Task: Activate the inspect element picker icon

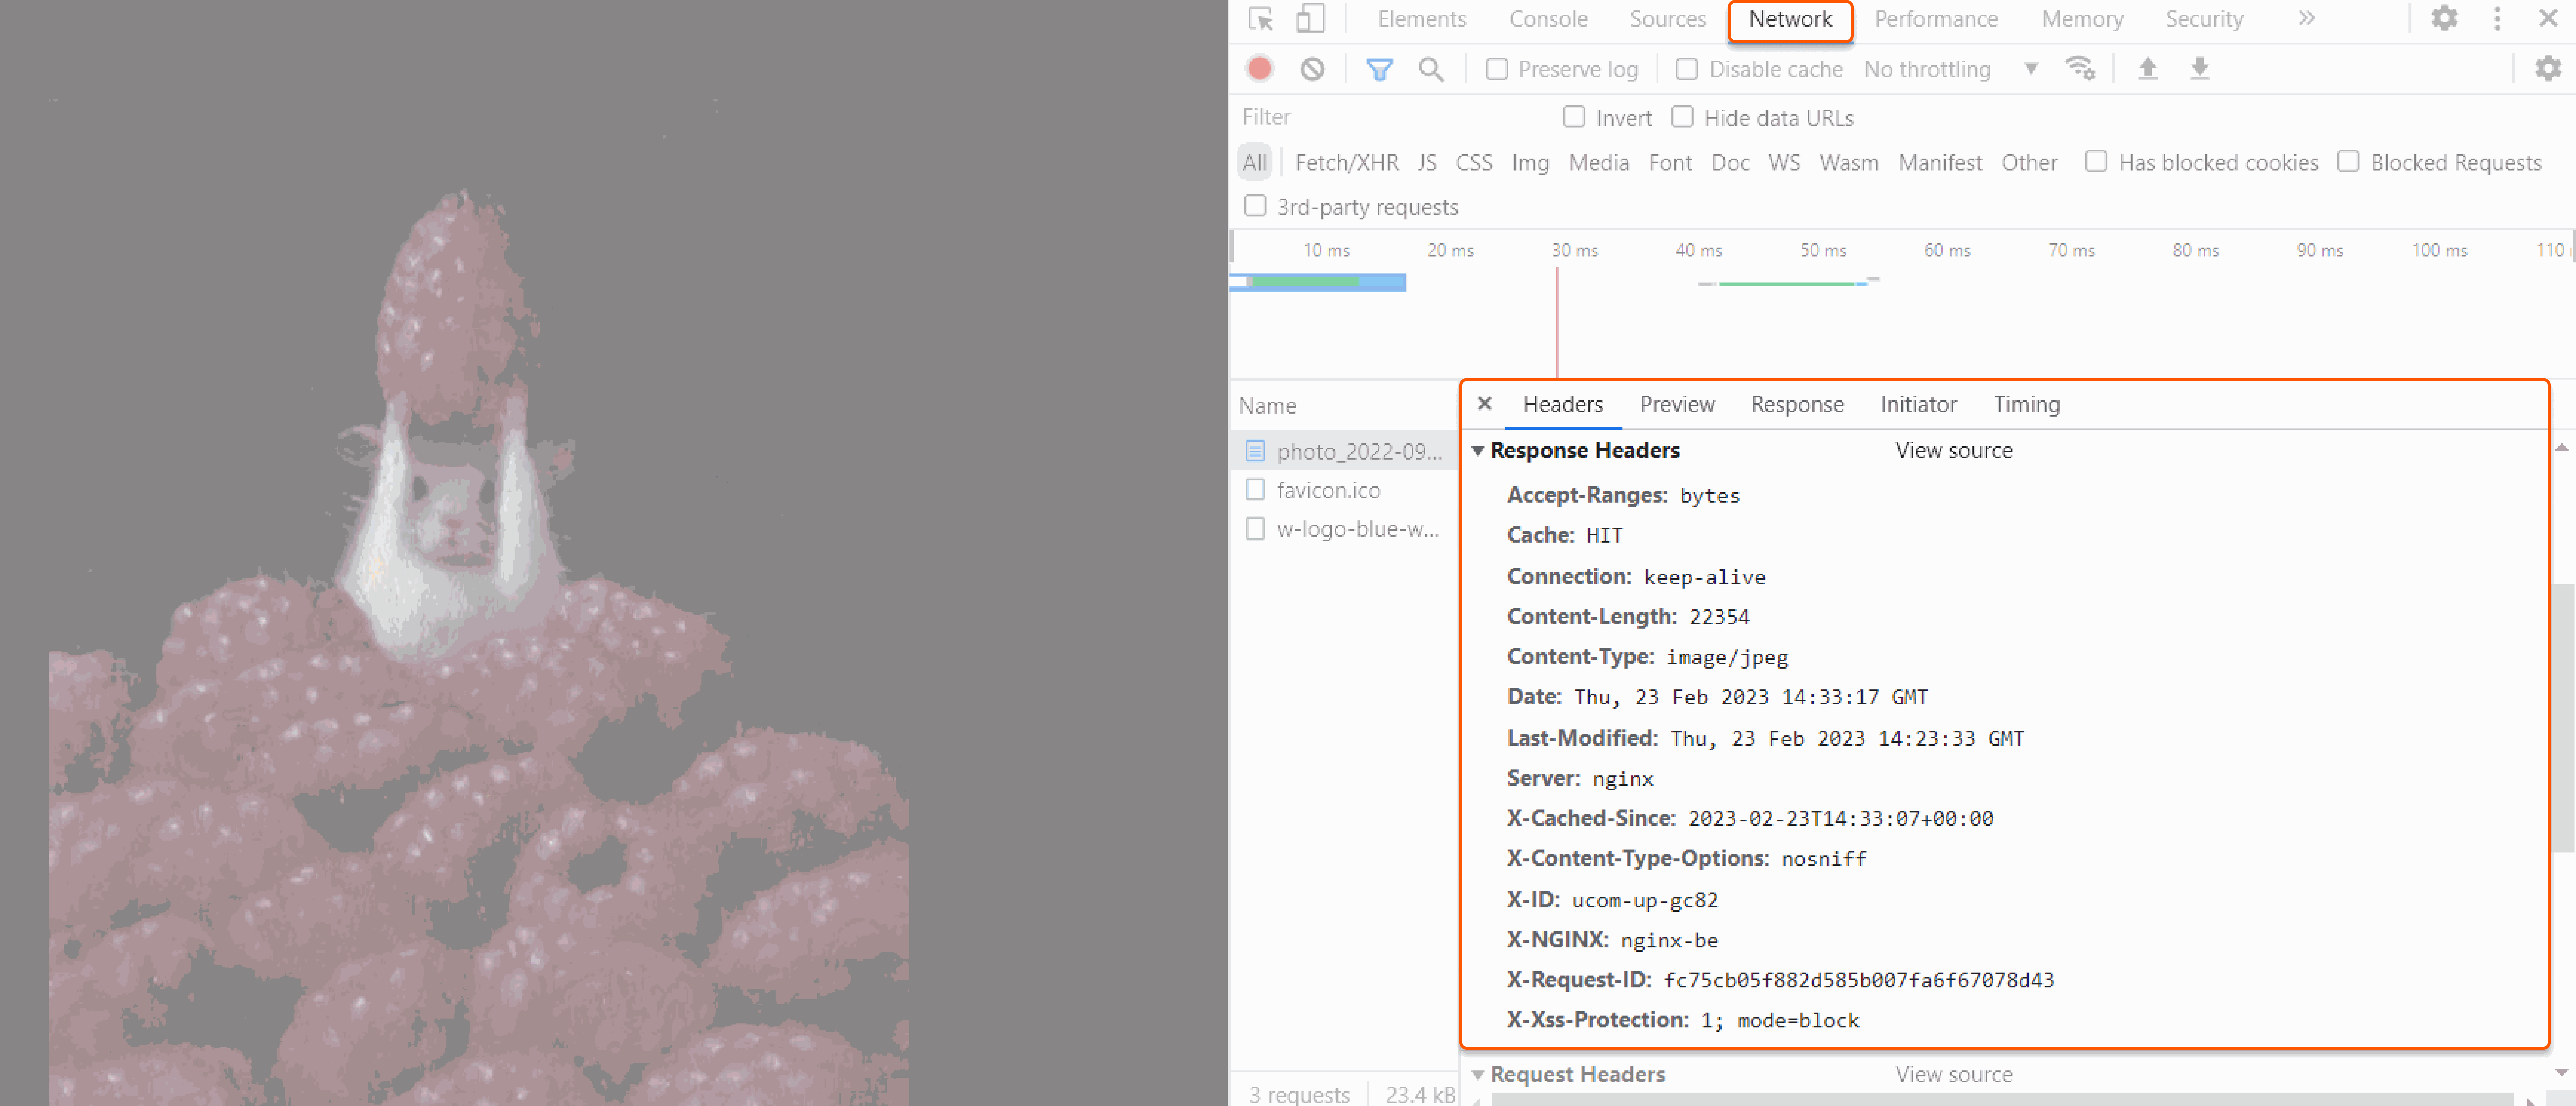Action: pyautogui.click(x=1261, y=19)
